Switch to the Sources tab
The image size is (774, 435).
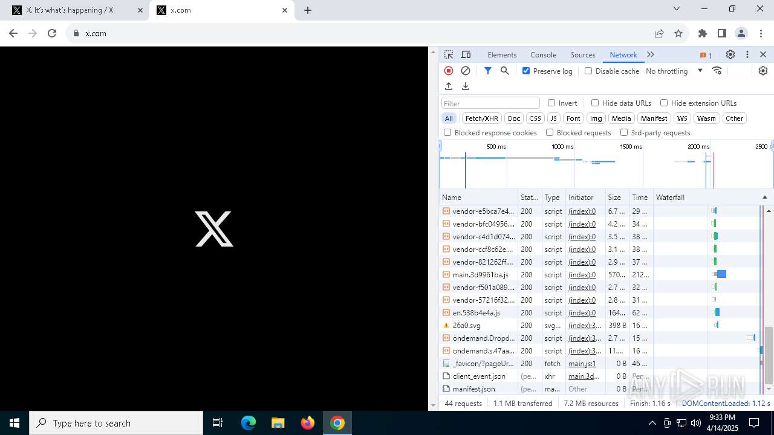click(x=583, y=54)
